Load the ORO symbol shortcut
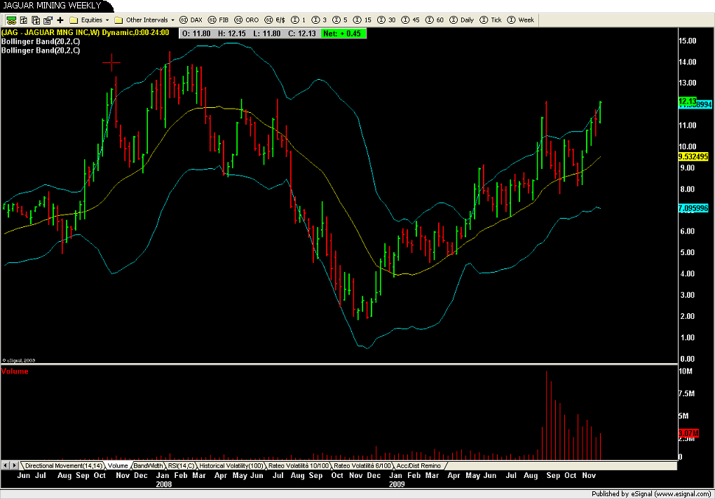 pyautogui.click(x=246, y=20)
